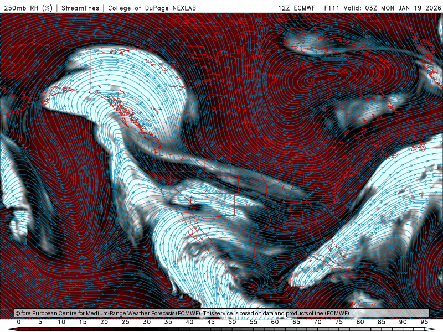The width and height of the screenshot is (443, 332).
Task: Select the "15" color scale label
Action: point(83,322)
